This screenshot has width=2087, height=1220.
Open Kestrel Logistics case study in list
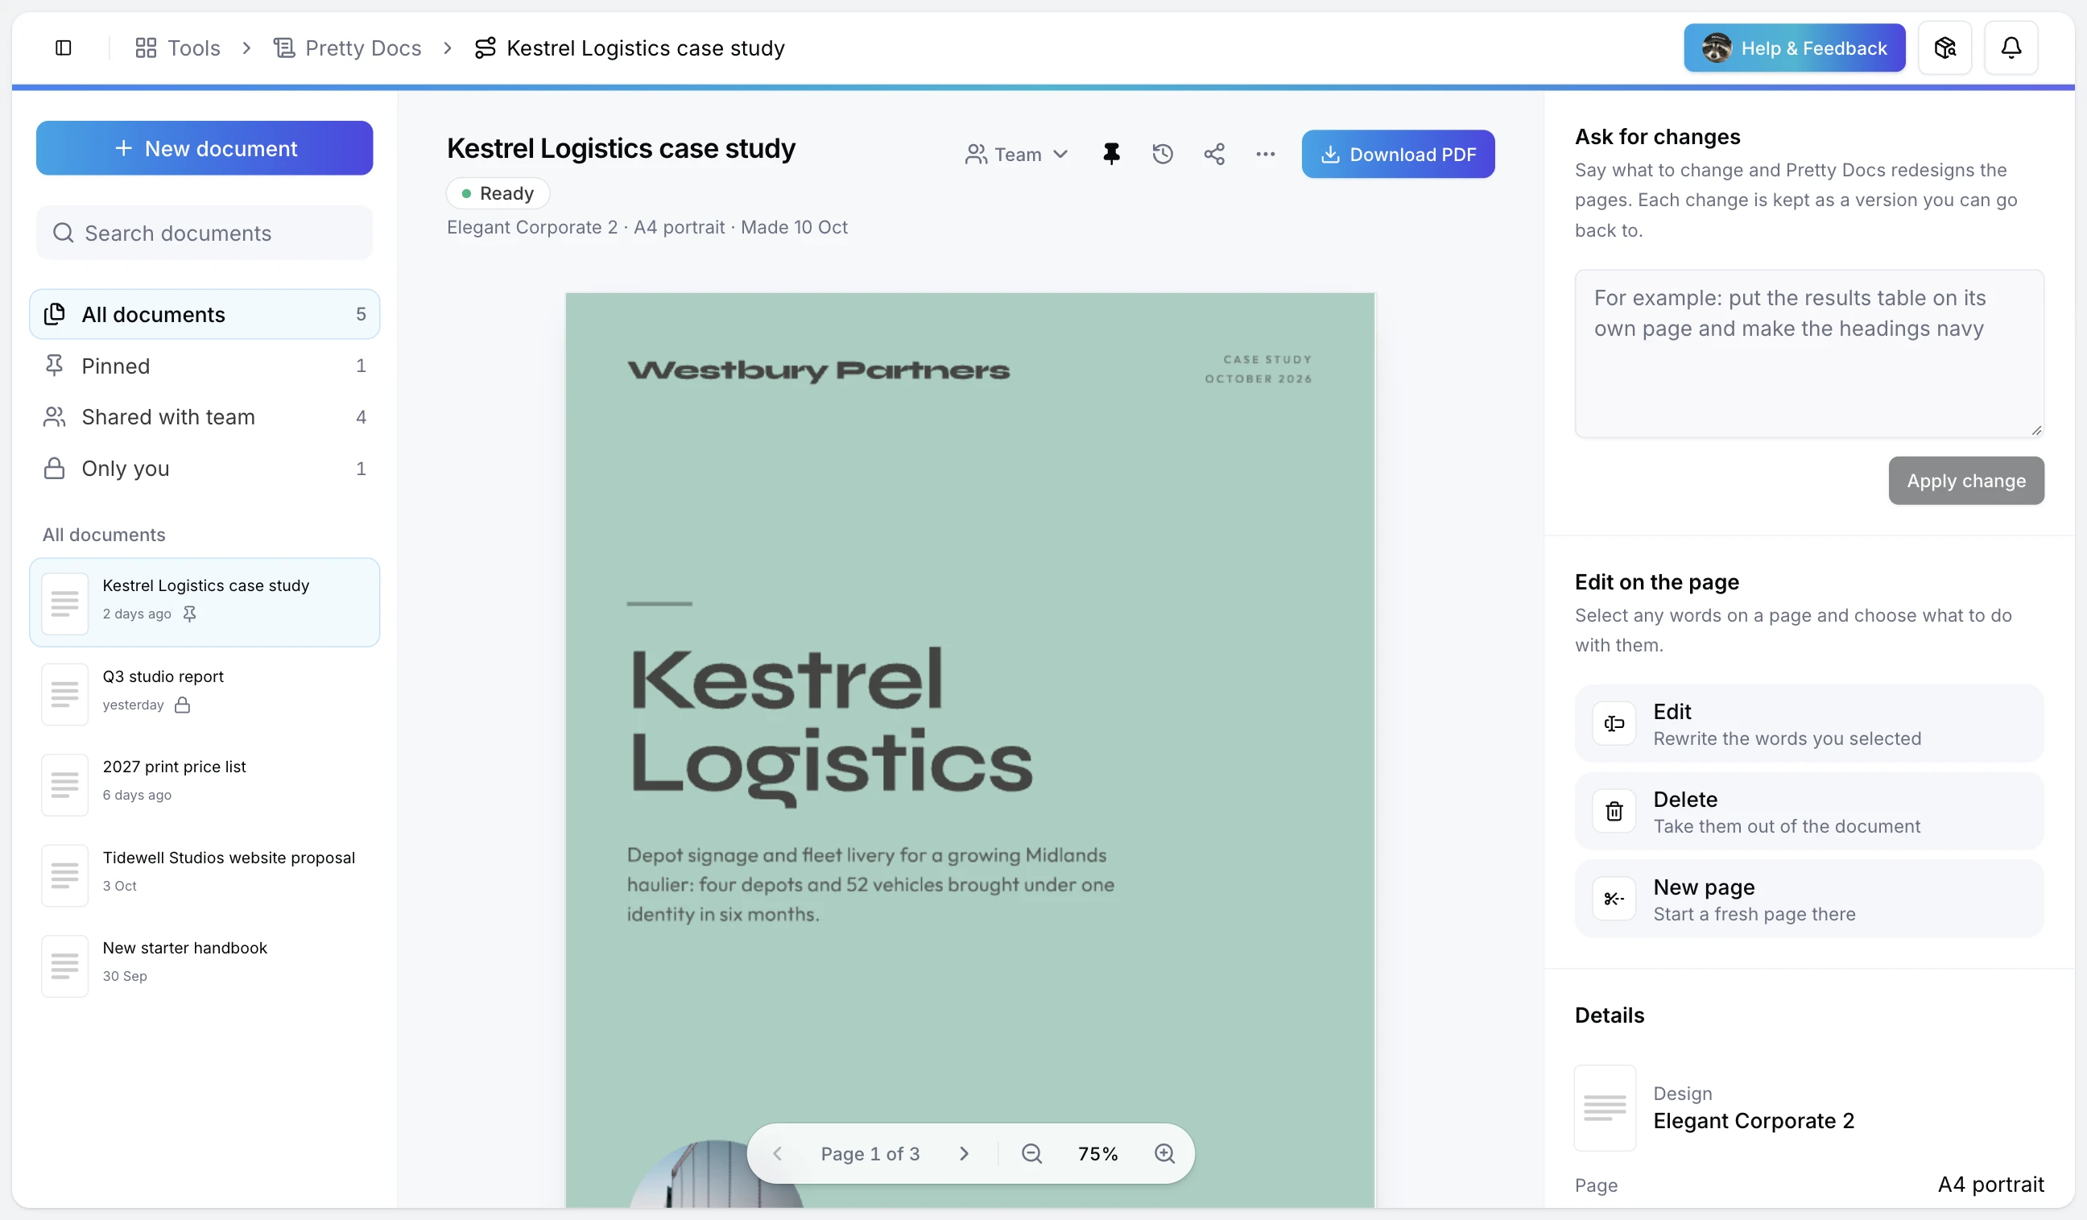(205, 602)
